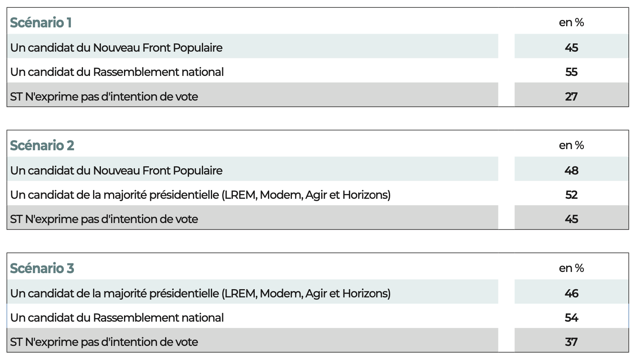Select Nouveau Front Populaire label in Scénario 2
Image resolution: width=637 pixels, height=360 pixels.
pyautogui.click(x=116, y=171)
